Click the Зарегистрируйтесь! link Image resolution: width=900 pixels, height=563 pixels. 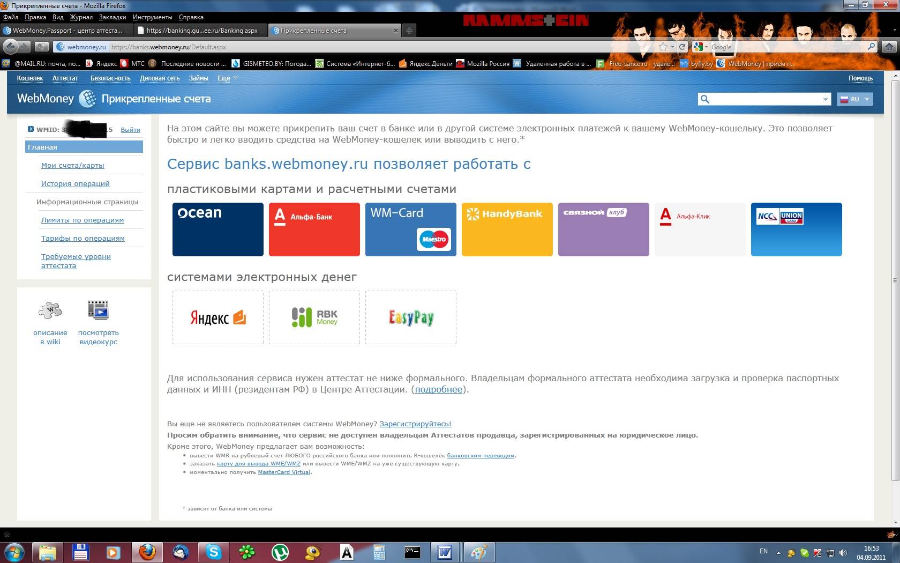tap(415, 424)
